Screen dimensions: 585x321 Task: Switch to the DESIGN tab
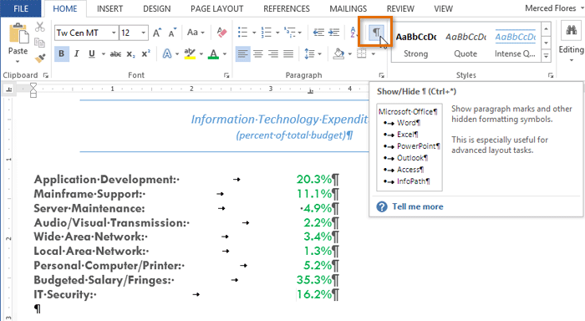pos(157,8)
